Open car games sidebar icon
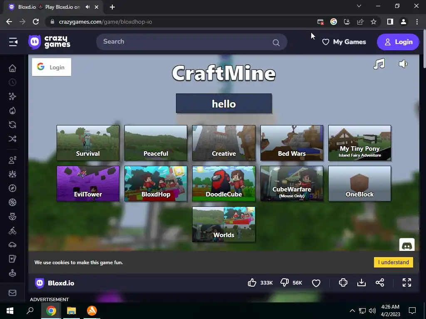The height and width of the screenshot is (319, 426). [x=12, y=245]
